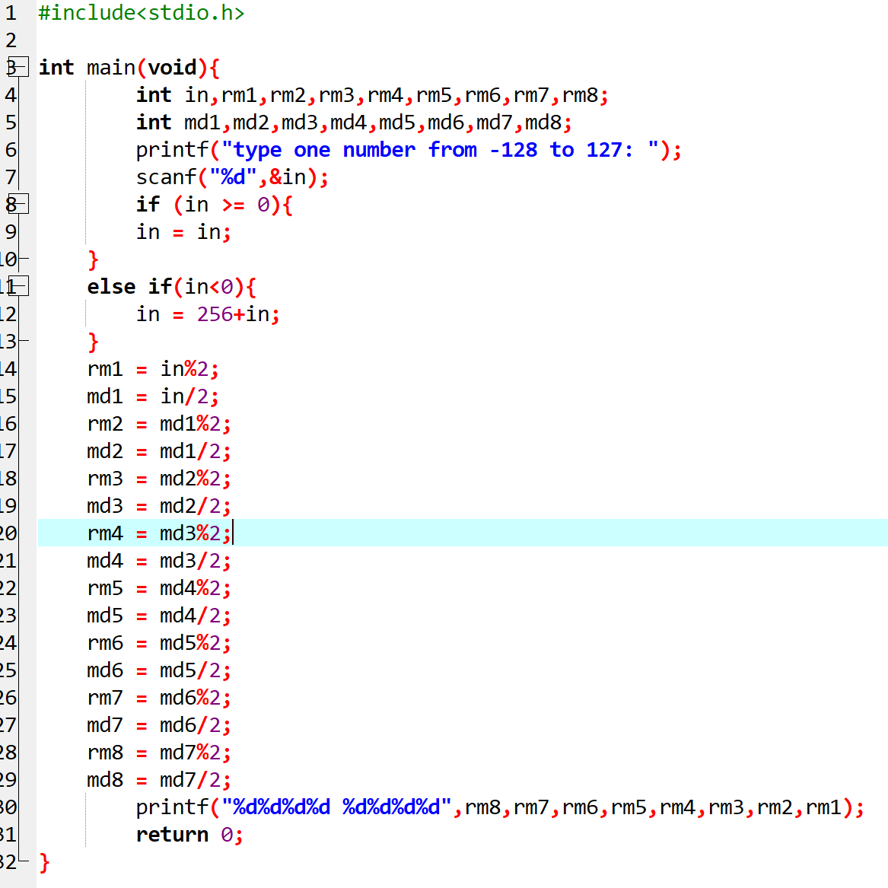Viewport: 888px width, 888px height.
Task: Click the 'md1 = in/2;' statement
Action: click(153, 396)
